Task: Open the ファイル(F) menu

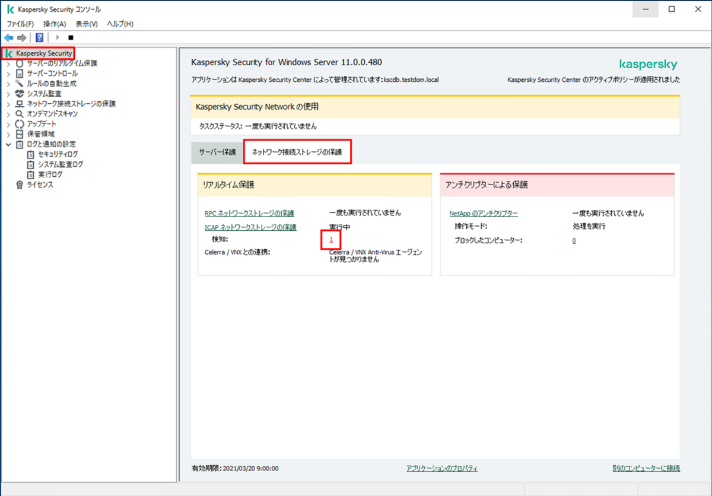Action: [x=20, y=24]
